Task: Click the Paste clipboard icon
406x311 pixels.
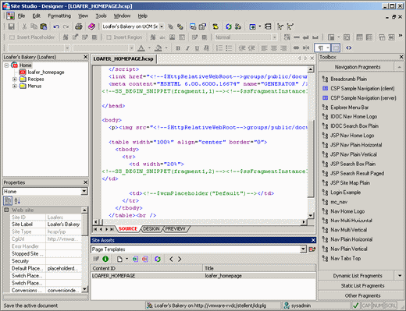Action: 44,27
